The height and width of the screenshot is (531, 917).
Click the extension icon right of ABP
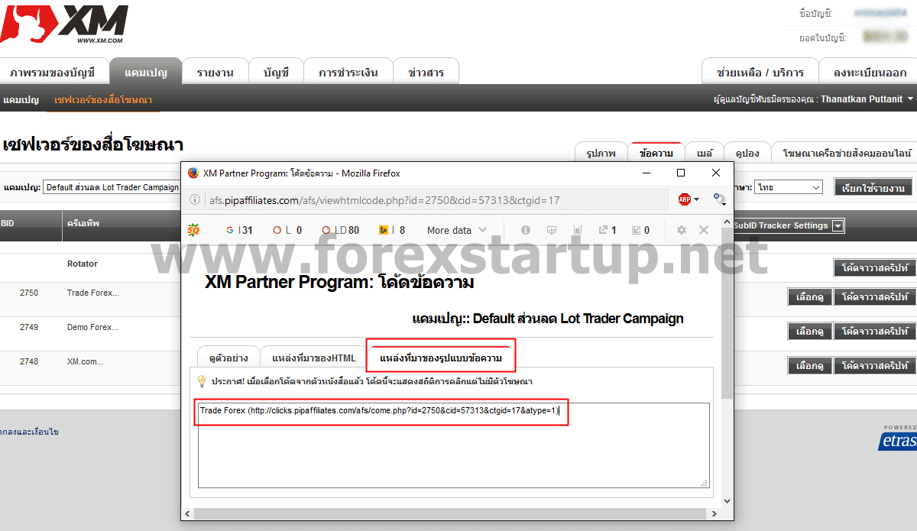719,199
